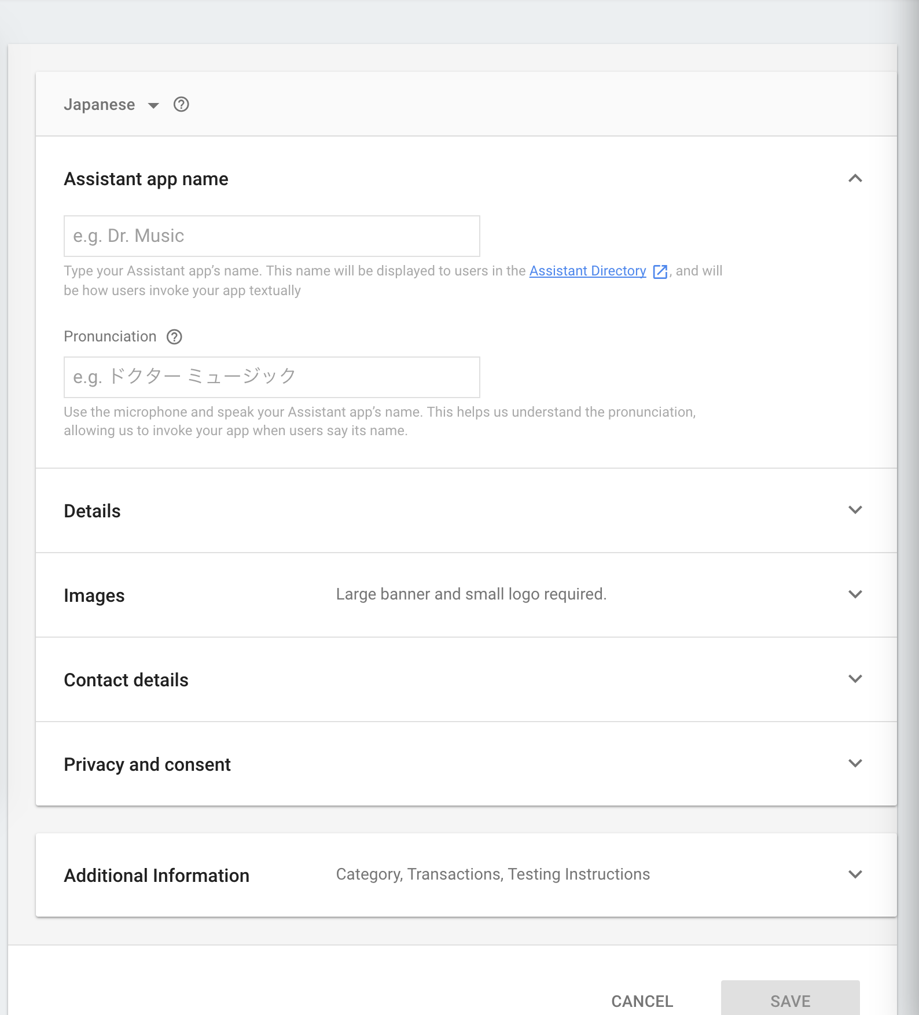This screenshot has height=1015, width=919.
Task: Click the Contact details heading
Action: coord(126,680)
